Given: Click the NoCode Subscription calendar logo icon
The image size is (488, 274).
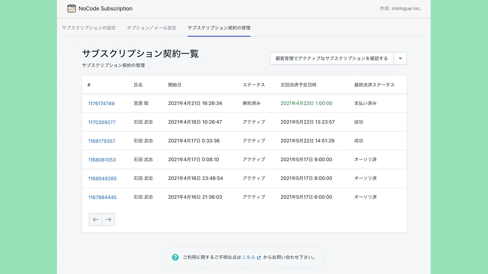Looking at the screenshot, I should click(x=71, y=9).
